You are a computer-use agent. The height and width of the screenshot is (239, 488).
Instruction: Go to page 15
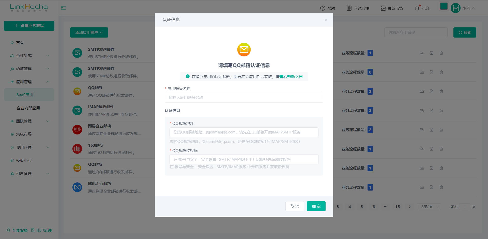pyautogui.click(x=398, y=207)
